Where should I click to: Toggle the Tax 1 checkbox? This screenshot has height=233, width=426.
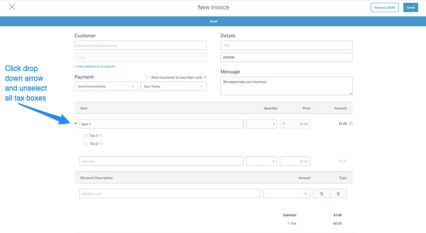[86, 136]
